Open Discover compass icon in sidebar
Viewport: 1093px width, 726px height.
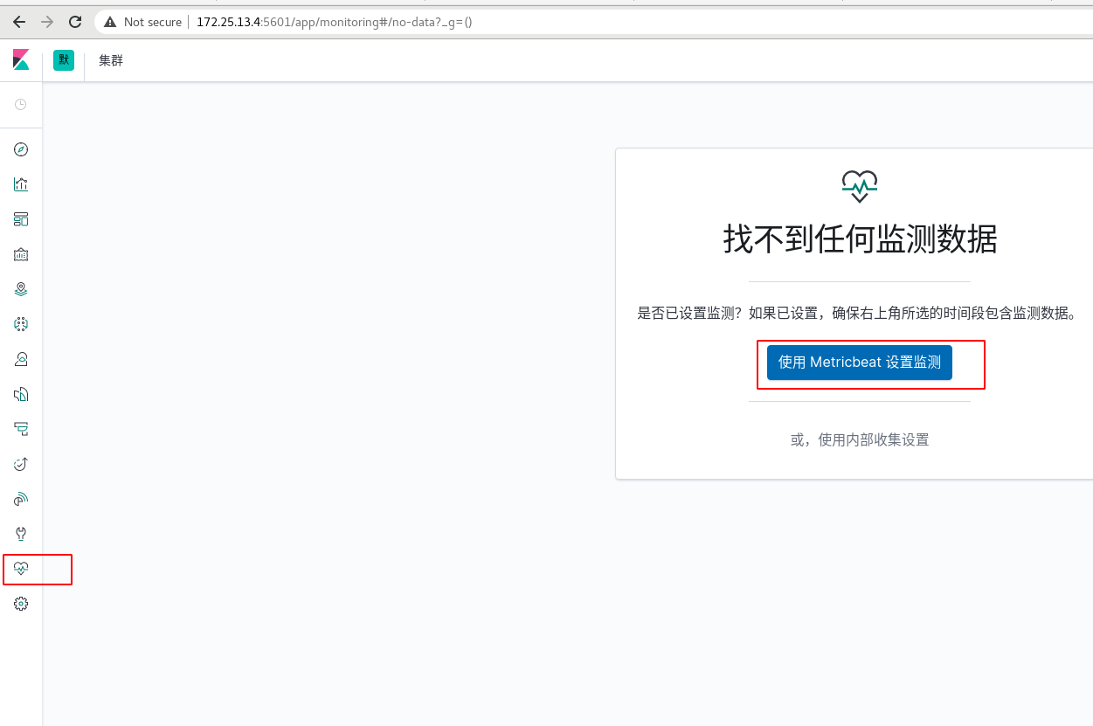pos(21,149)
